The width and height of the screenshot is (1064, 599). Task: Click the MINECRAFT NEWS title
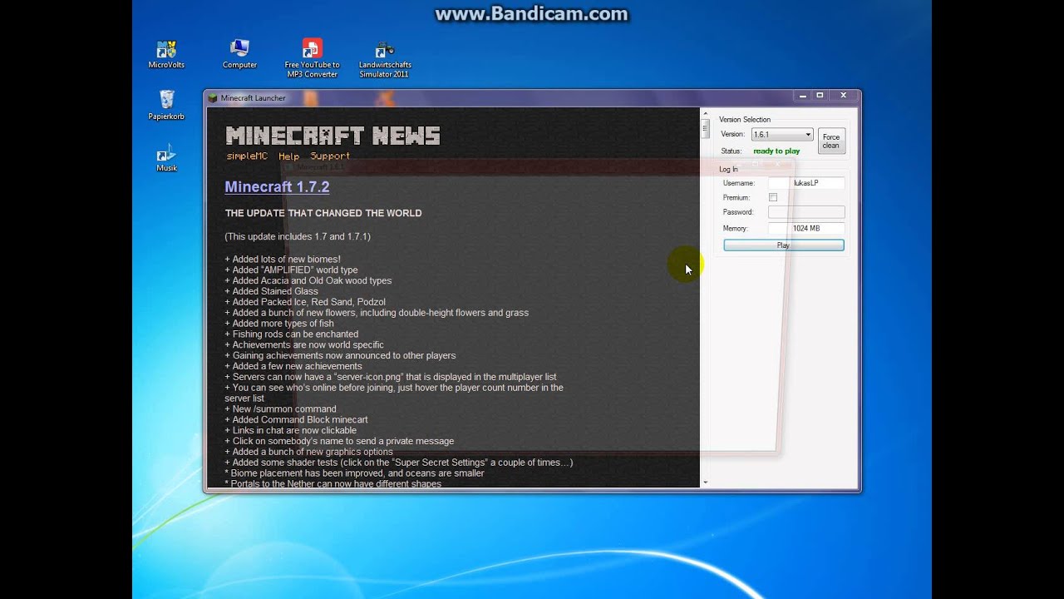click(x=332, y=136)
